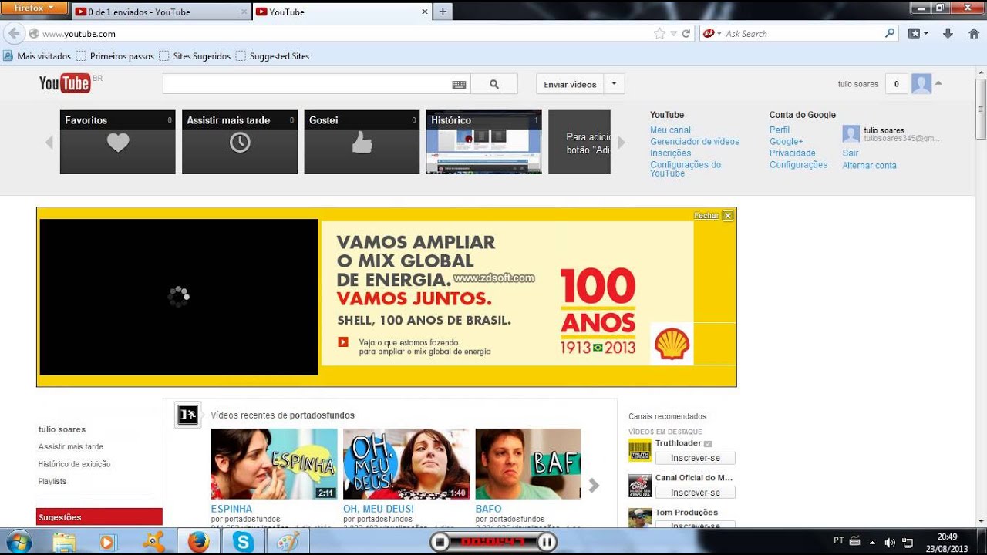Open the Enviar vídeos dropdown arrow
Viewport: 987px width, 555px height.
pos(615,84)
